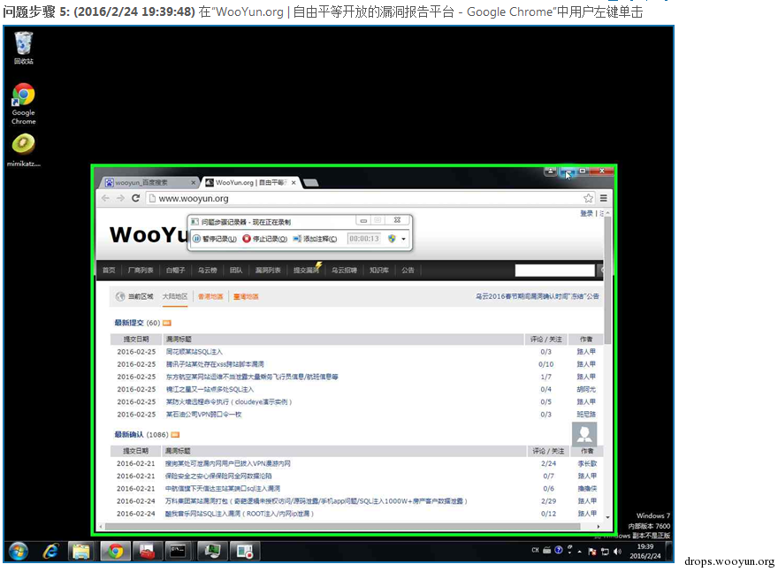Viewport: 778px width, 572px height.
Task: Click Chrome's forward arrow
Action: point(120,198)
